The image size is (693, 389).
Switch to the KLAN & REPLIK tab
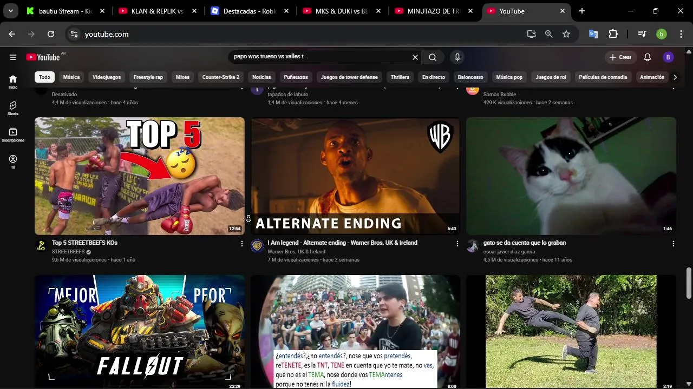pos(158,11)
